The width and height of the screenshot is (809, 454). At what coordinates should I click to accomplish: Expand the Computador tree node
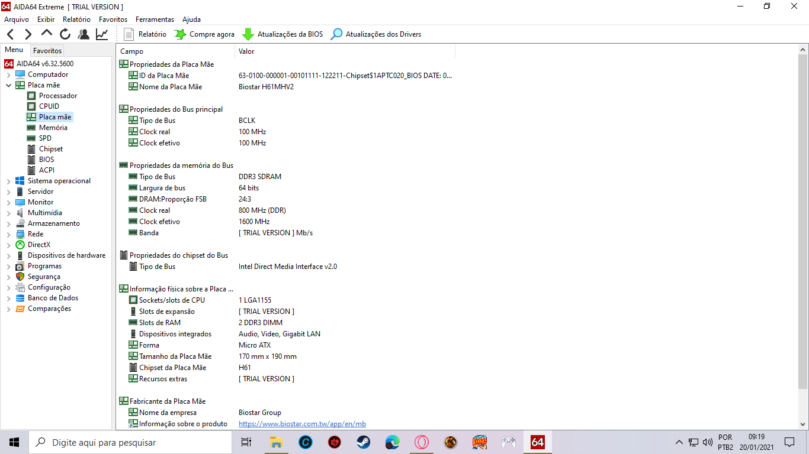(8, 74)
